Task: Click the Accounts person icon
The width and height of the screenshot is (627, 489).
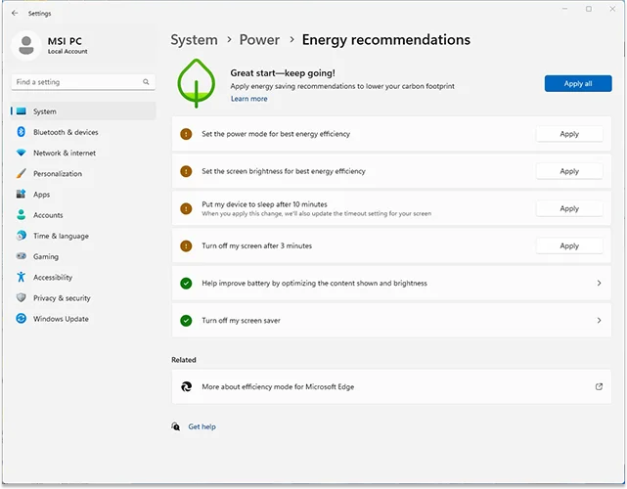Action: click(22, 215)
